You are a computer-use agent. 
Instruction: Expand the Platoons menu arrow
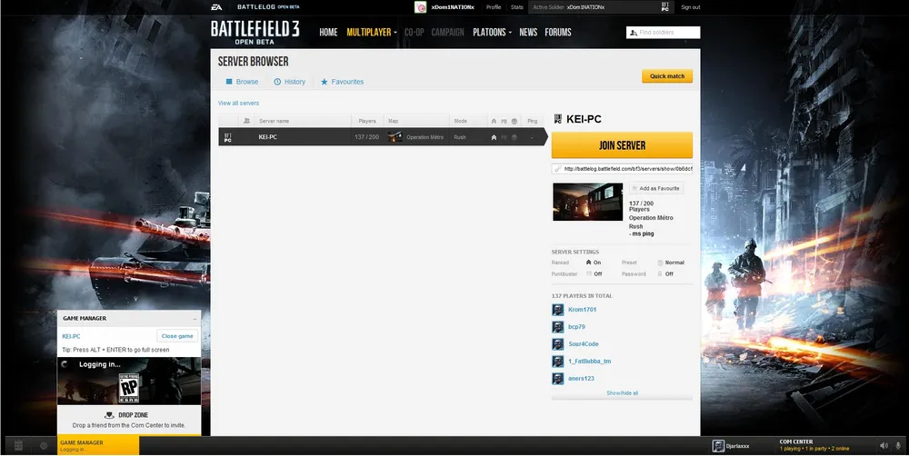[510, 33]
